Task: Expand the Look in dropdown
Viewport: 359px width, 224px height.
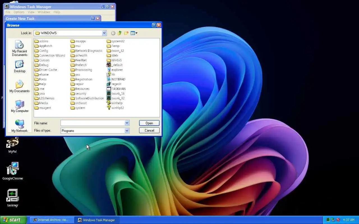Action: [104, 33]
